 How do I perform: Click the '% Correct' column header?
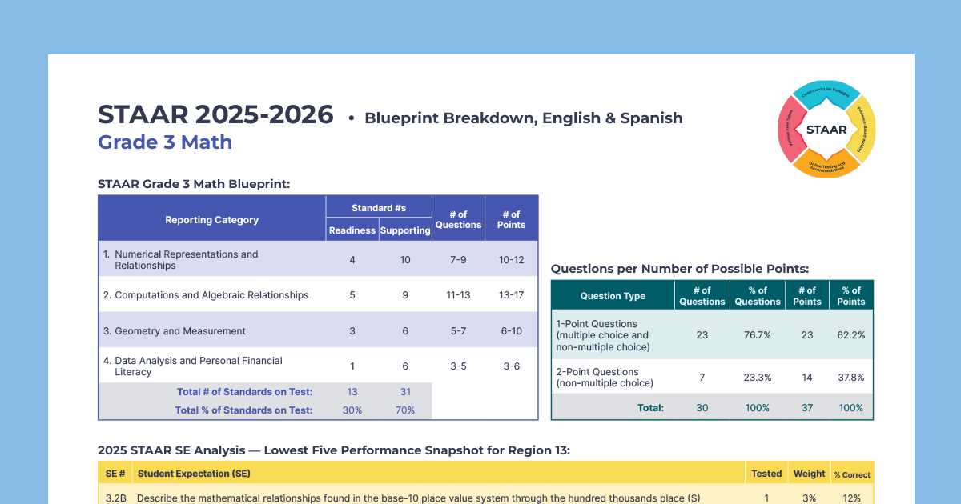852,474
